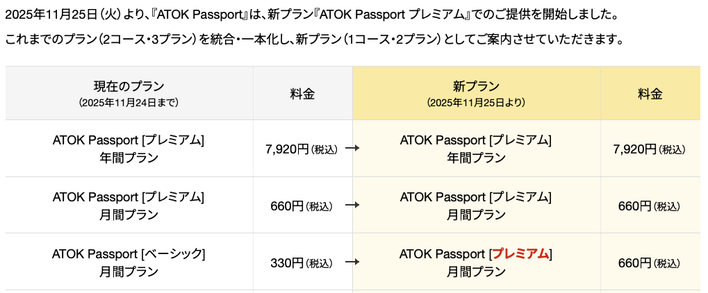Click the arrow in the Premium monthly row
Image resolution: width=708 pixels, height=293 pixels.
(352, 206)
